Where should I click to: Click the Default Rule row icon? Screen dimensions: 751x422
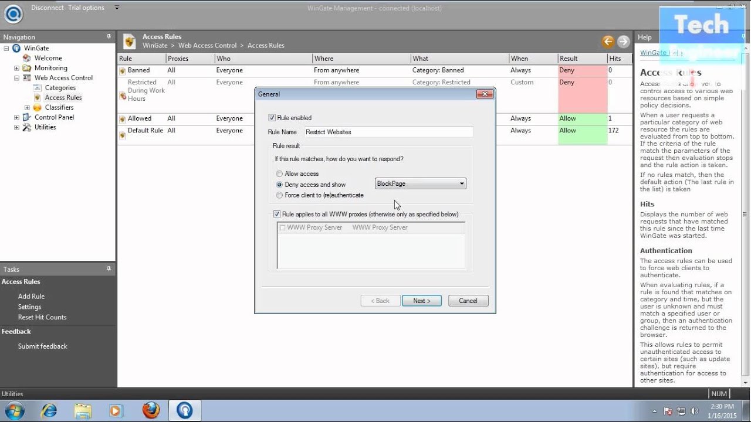(x=123, y=135)
